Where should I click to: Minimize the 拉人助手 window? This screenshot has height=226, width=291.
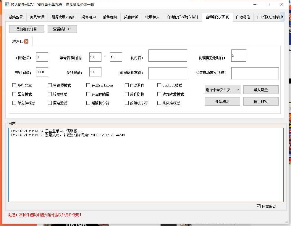coord(255,4)
